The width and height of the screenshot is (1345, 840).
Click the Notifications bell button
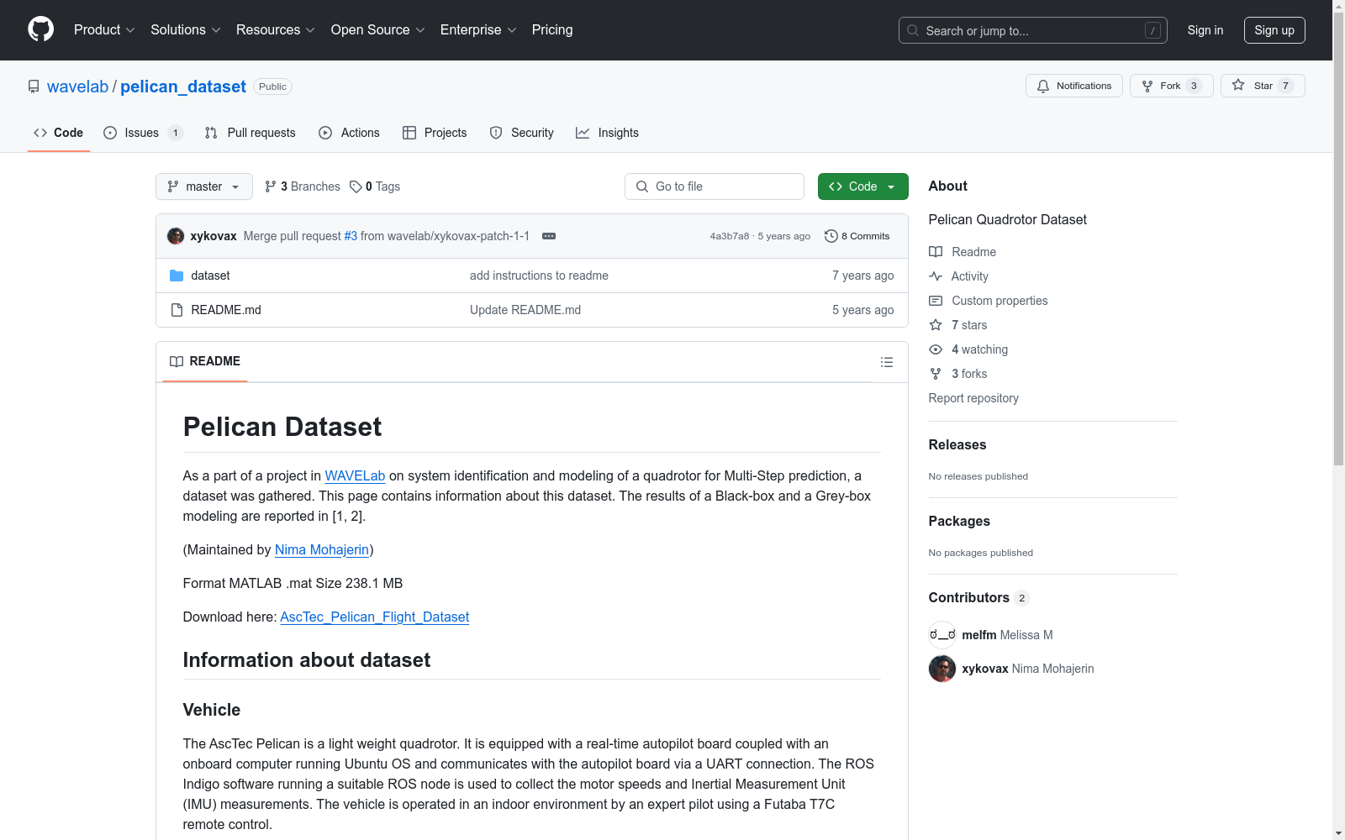[x=1073, y=86]
